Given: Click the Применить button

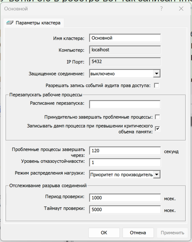Looking at the screenshot, I should click(172, 232).
